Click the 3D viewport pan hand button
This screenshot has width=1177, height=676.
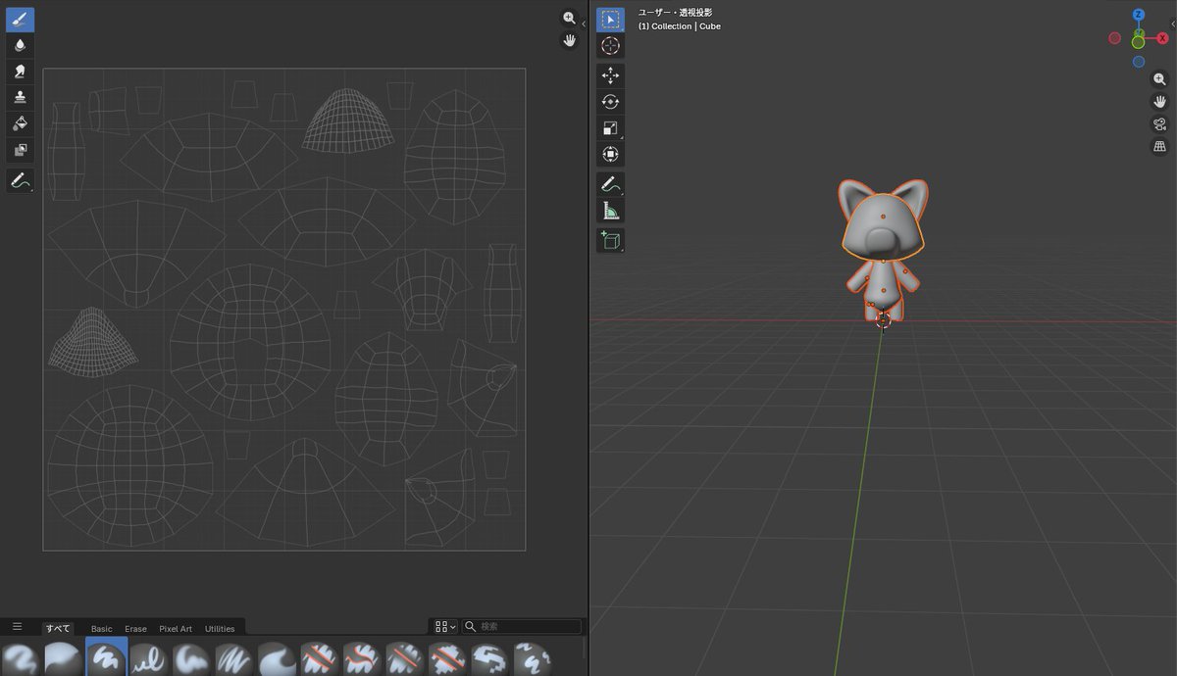click(x=1159, y=102)
